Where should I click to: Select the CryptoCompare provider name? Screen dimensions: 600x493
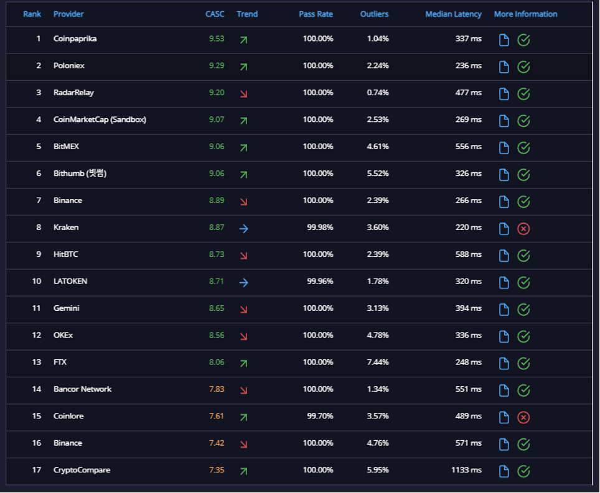coord(82,470)
